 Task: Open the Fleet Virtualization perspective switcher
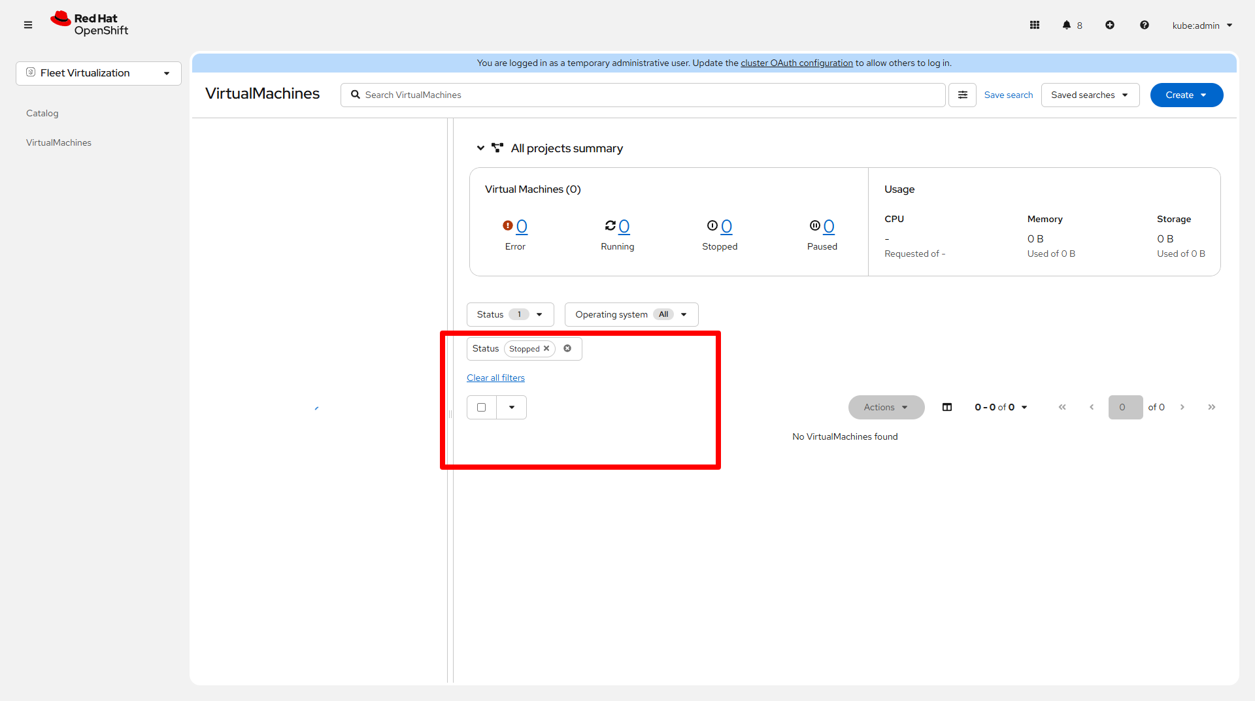[99, 73]
